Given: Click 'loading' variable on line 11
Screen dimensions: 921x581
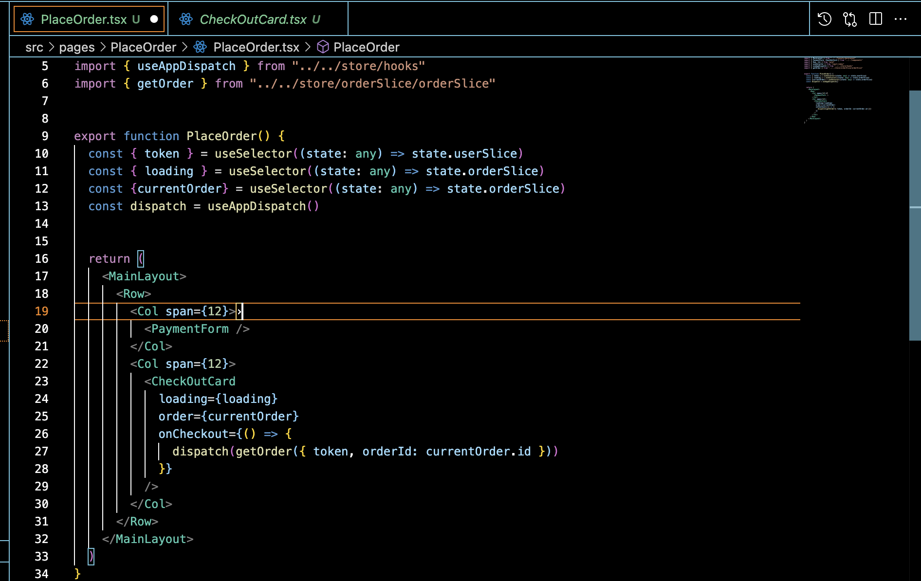Looking at the screenshot, I should pyautogui.click(x=169, y=171).
